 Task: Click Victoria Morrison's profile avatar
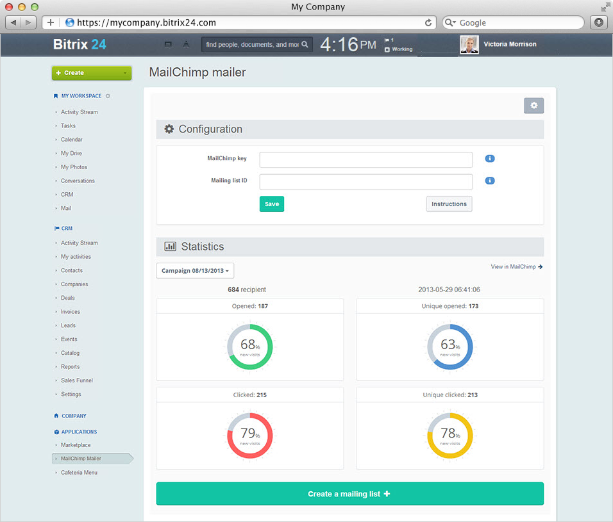(x=469, y=44)
